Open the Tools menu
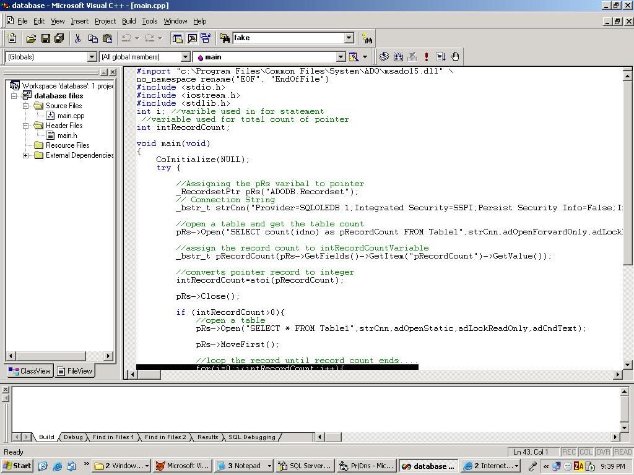 (x=150, y=21)
